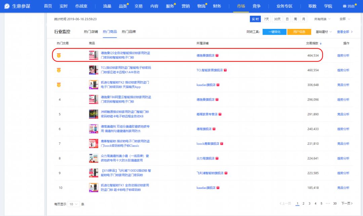Open the 竞争 menu item
The image size is (363, 216).
(256, 6)
